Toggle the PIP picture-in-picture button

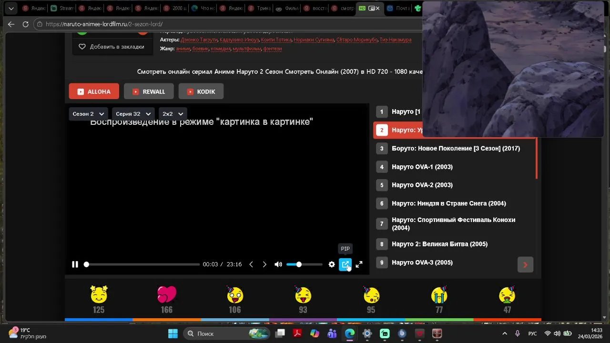click(x=345, y=264)
